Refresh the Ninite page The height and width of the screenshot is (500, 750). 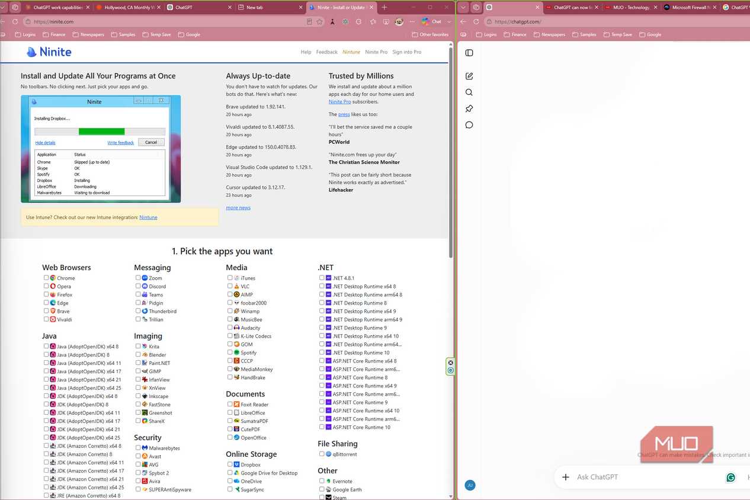click(15, 21)
